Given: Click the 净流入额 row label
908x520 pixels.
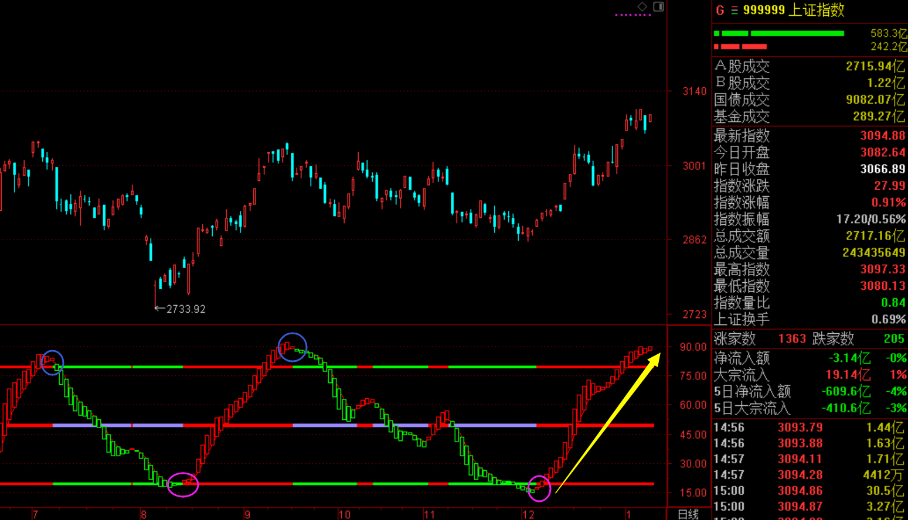Looking at the screenshot, I should [742, 358].
